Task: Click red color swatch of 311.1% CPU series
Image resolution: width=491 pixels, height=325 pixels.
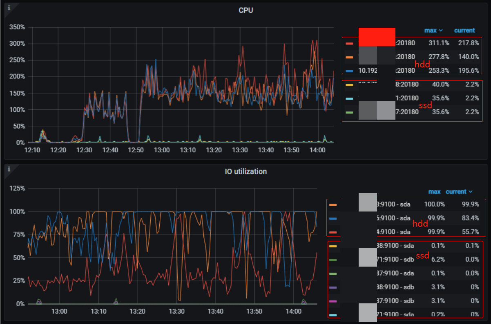Action: (x=349, y=43)
